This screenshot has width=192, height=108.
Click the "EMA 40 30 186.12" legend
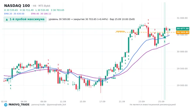pyautogui.click(x=41, y=14)
